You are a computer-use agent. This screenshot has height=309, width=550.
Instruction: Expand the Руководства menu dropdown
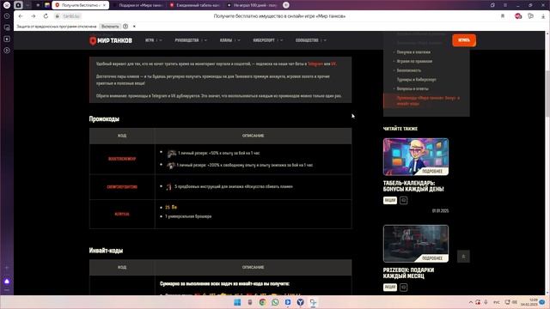(191, 40)
